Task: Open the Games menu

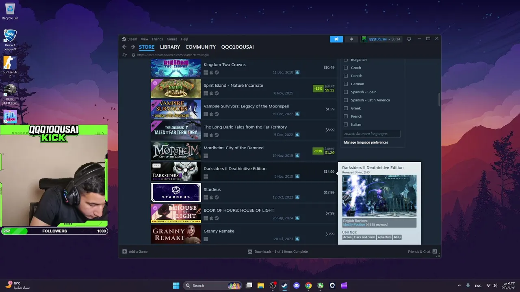Action: (x=172, y=39)
